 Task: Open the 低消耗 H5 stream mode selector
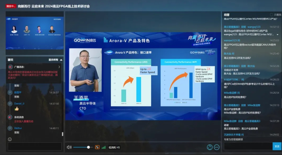coord(114,147)
